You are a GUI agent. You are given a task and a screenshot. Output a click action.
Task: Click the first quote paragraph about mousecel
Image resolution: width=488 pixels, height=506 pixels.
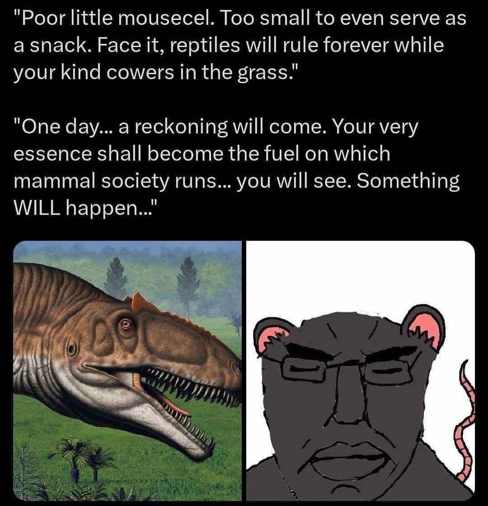coord(240,45)
